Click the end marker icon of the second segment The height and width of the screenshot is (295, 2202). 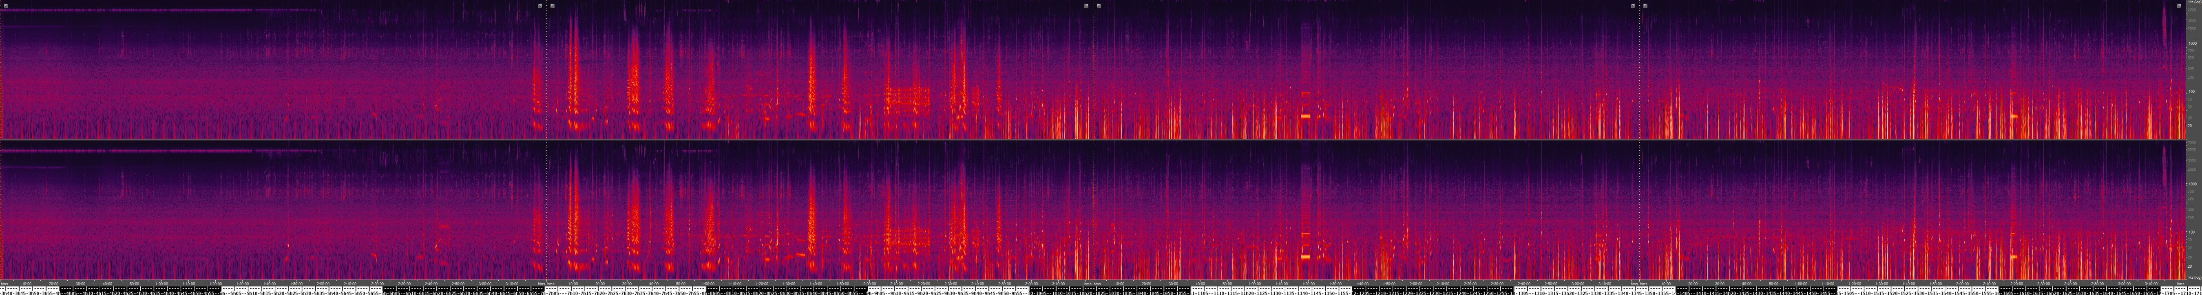(x=1086, y=5)
